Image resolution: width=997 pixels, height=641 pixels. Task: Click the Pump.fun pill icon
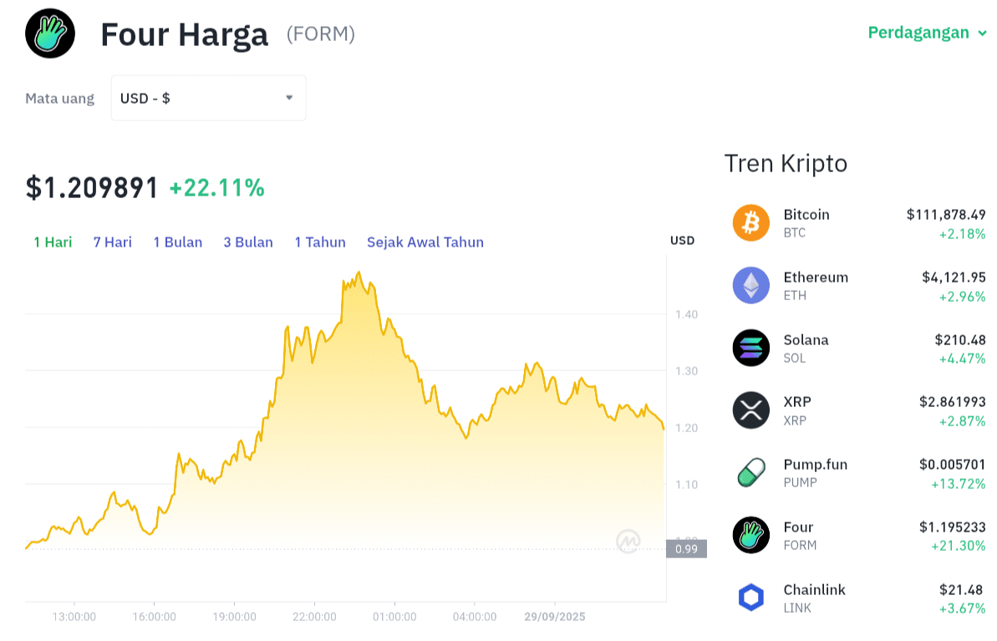click(x=750, y=473)
